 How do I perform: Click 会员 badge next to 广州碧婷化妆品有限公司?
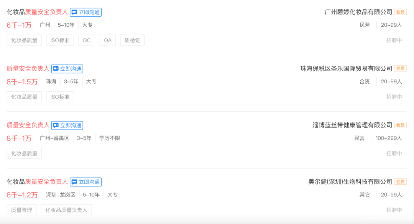[400, 12]
